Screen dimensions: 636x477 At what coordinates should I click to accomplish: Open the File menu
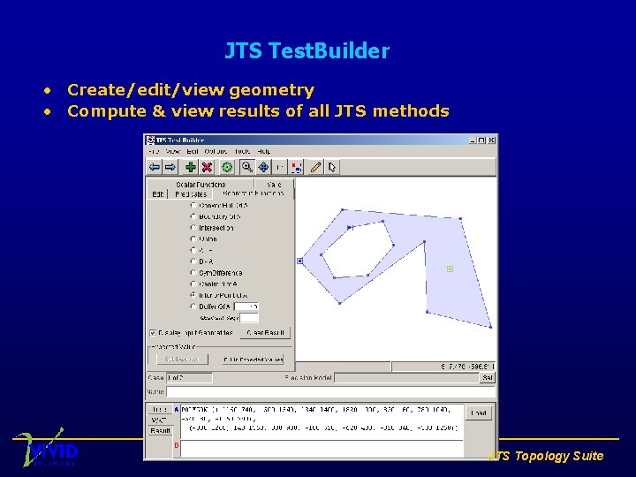tap(154, 151)
